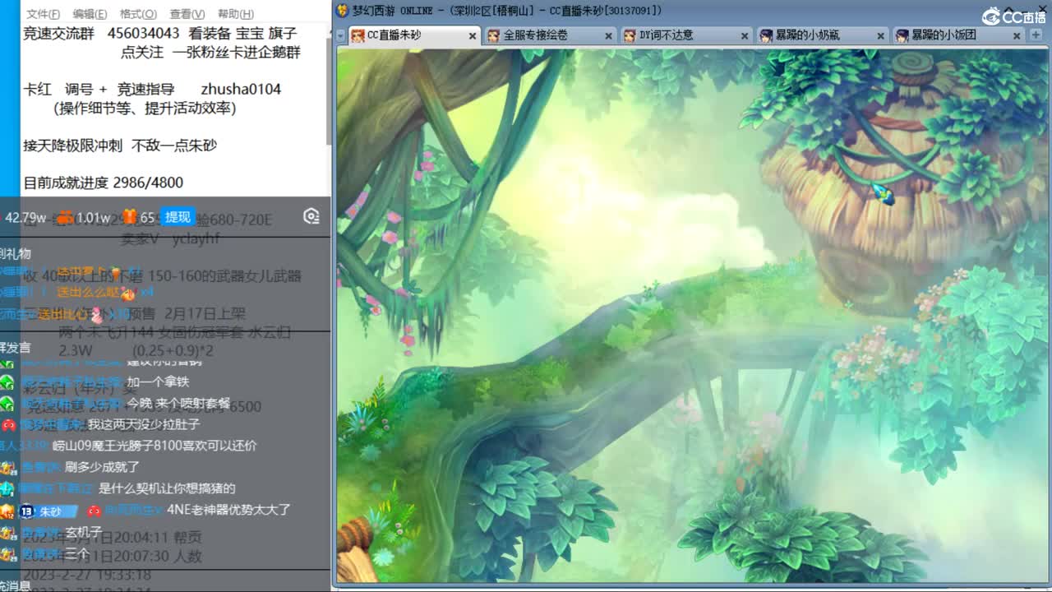Screen dimensions: 1052x592
Task: Click the group number 456034043 in Notepad
Action: coord(143,34)
